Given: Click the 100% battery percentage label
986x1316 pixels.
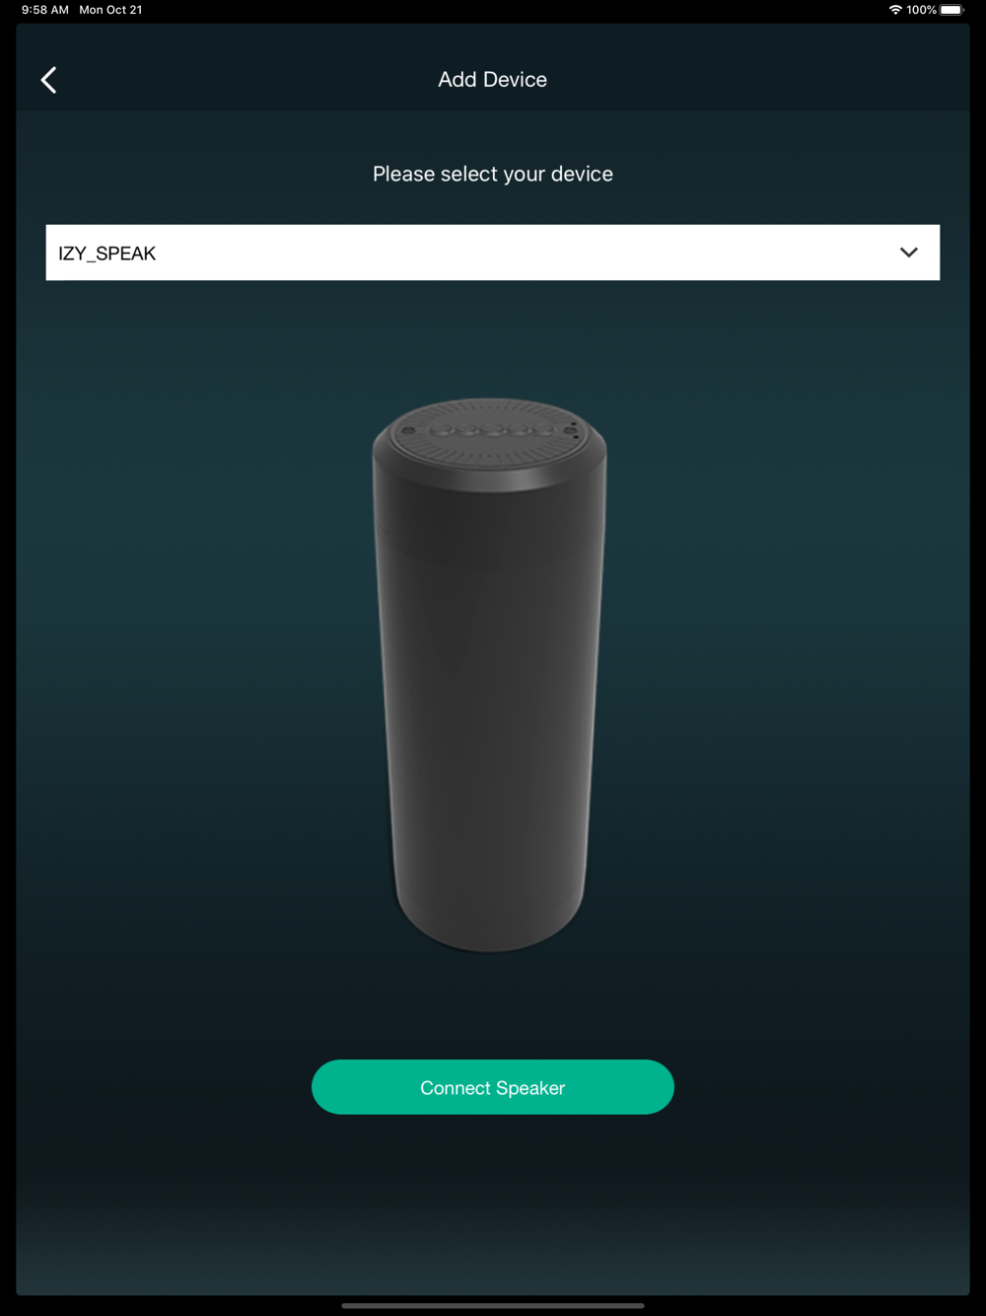Looking at the screenshot, I should point(921,10).
